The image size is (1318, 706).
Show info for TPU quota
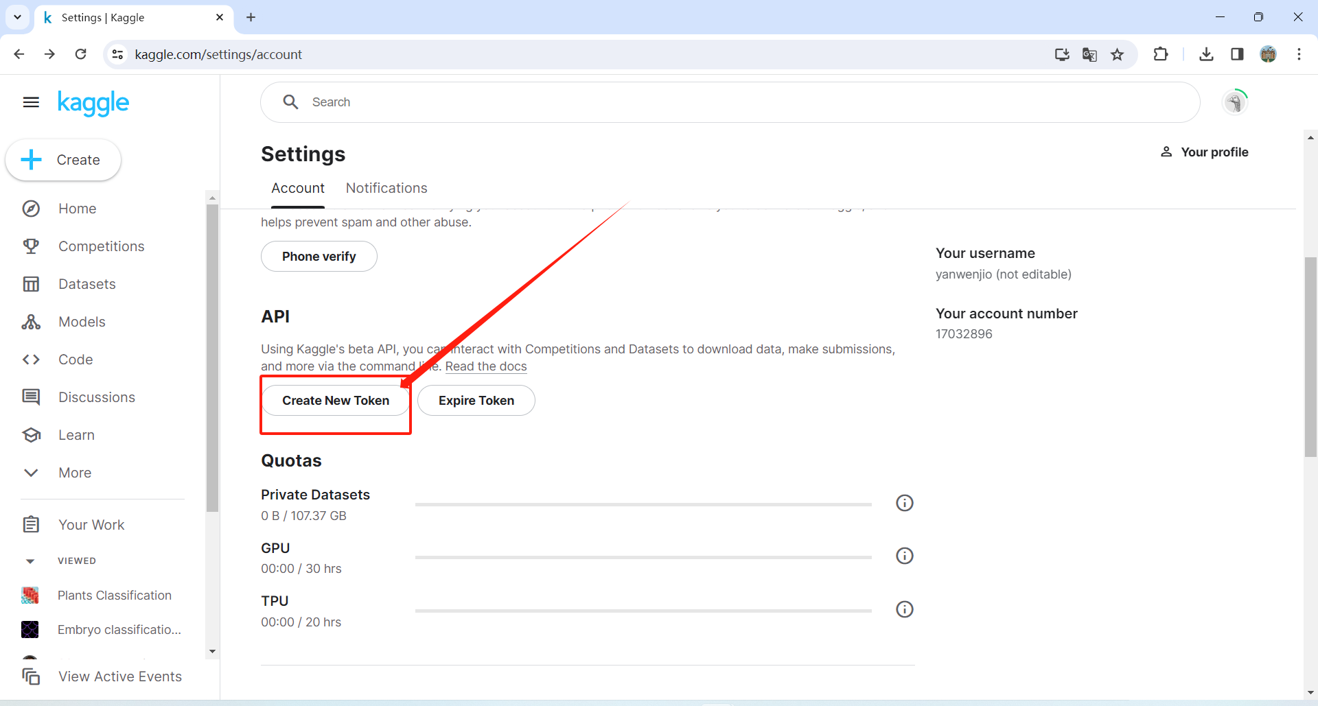click(905, 609)
